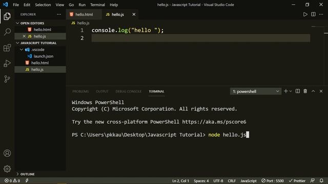Open the Help menu
The width and height of the screenshot is (328, 184).
[114, 5]
